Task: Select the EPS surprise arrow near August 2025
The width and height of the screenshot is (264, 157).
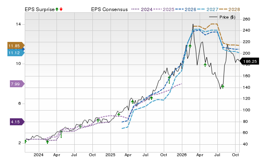Action: pyautogui.click(x=151, y=98)
